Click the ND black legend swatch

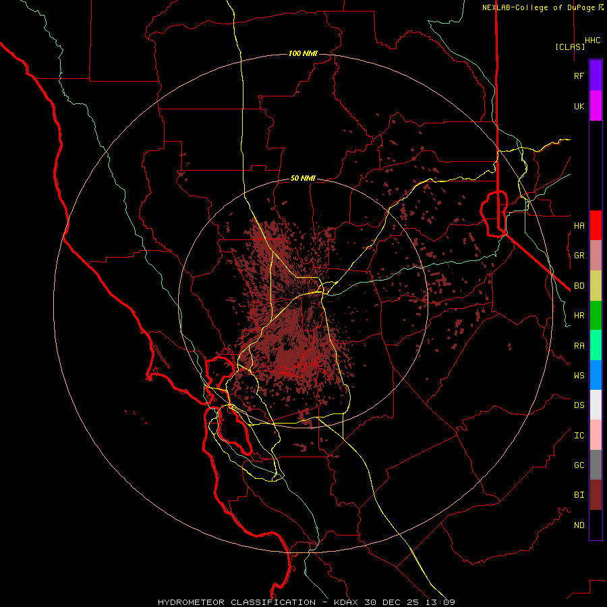click(596, 525)
